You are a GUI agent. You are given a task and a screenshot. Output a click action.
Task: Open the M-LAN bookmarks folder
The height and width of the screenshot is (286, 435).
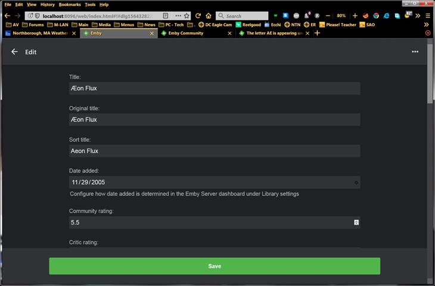58,24
